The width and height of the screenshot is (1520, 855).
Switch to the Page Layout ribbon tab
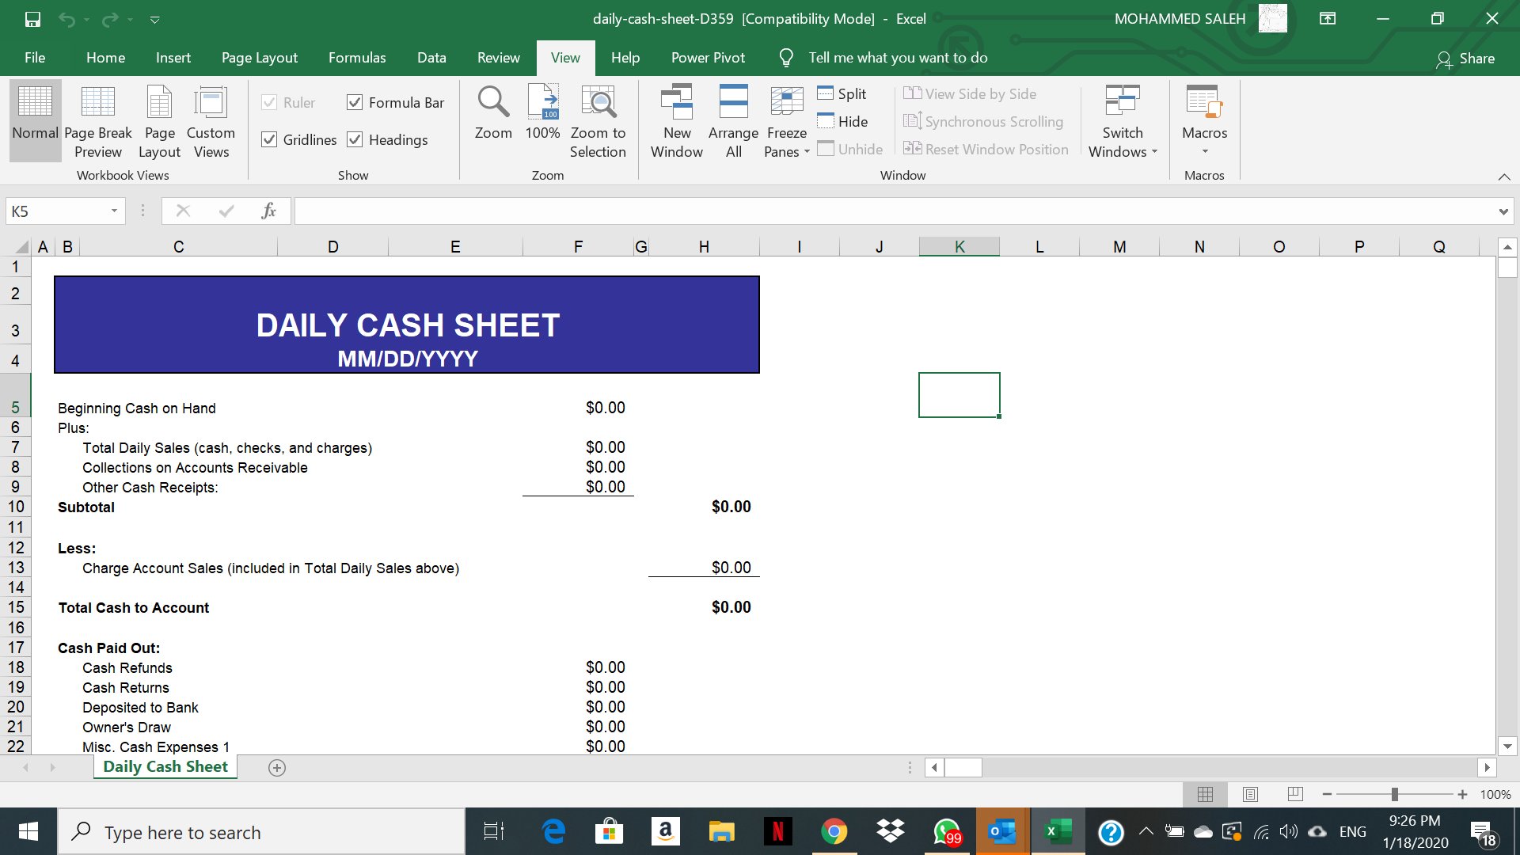coord(259,58)
